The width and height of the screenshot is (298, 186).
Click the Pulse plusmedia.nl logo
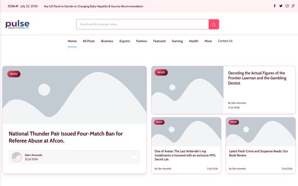point(17,24)
